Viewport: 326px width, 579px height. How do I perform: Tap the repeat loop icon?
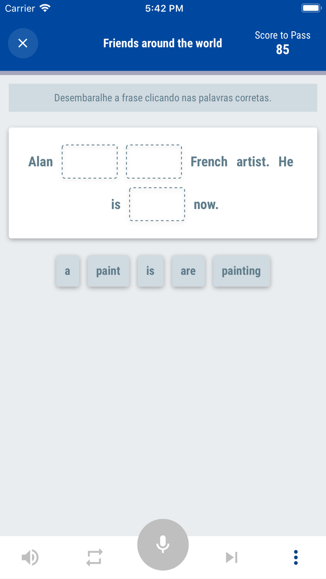(x=94, y=557)
